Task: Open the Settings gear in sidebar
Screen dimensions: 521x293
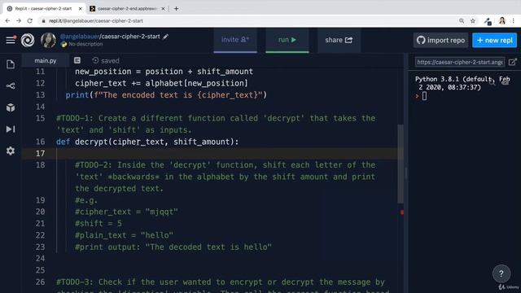Action: [11, 151]
